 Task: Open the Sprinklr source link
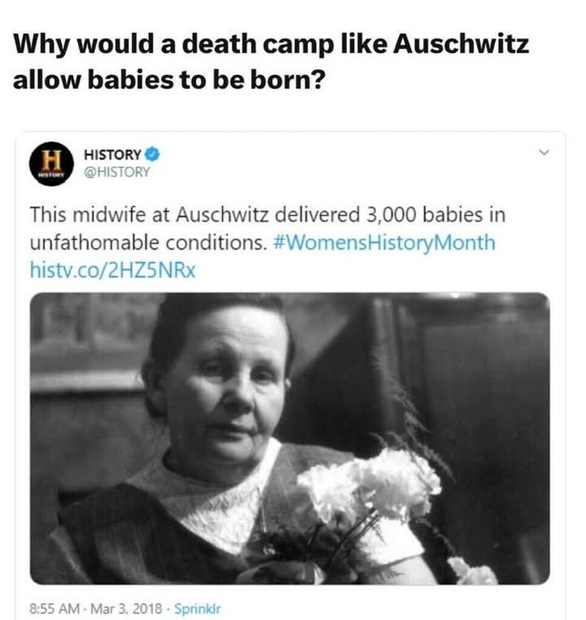pos(197,608)
